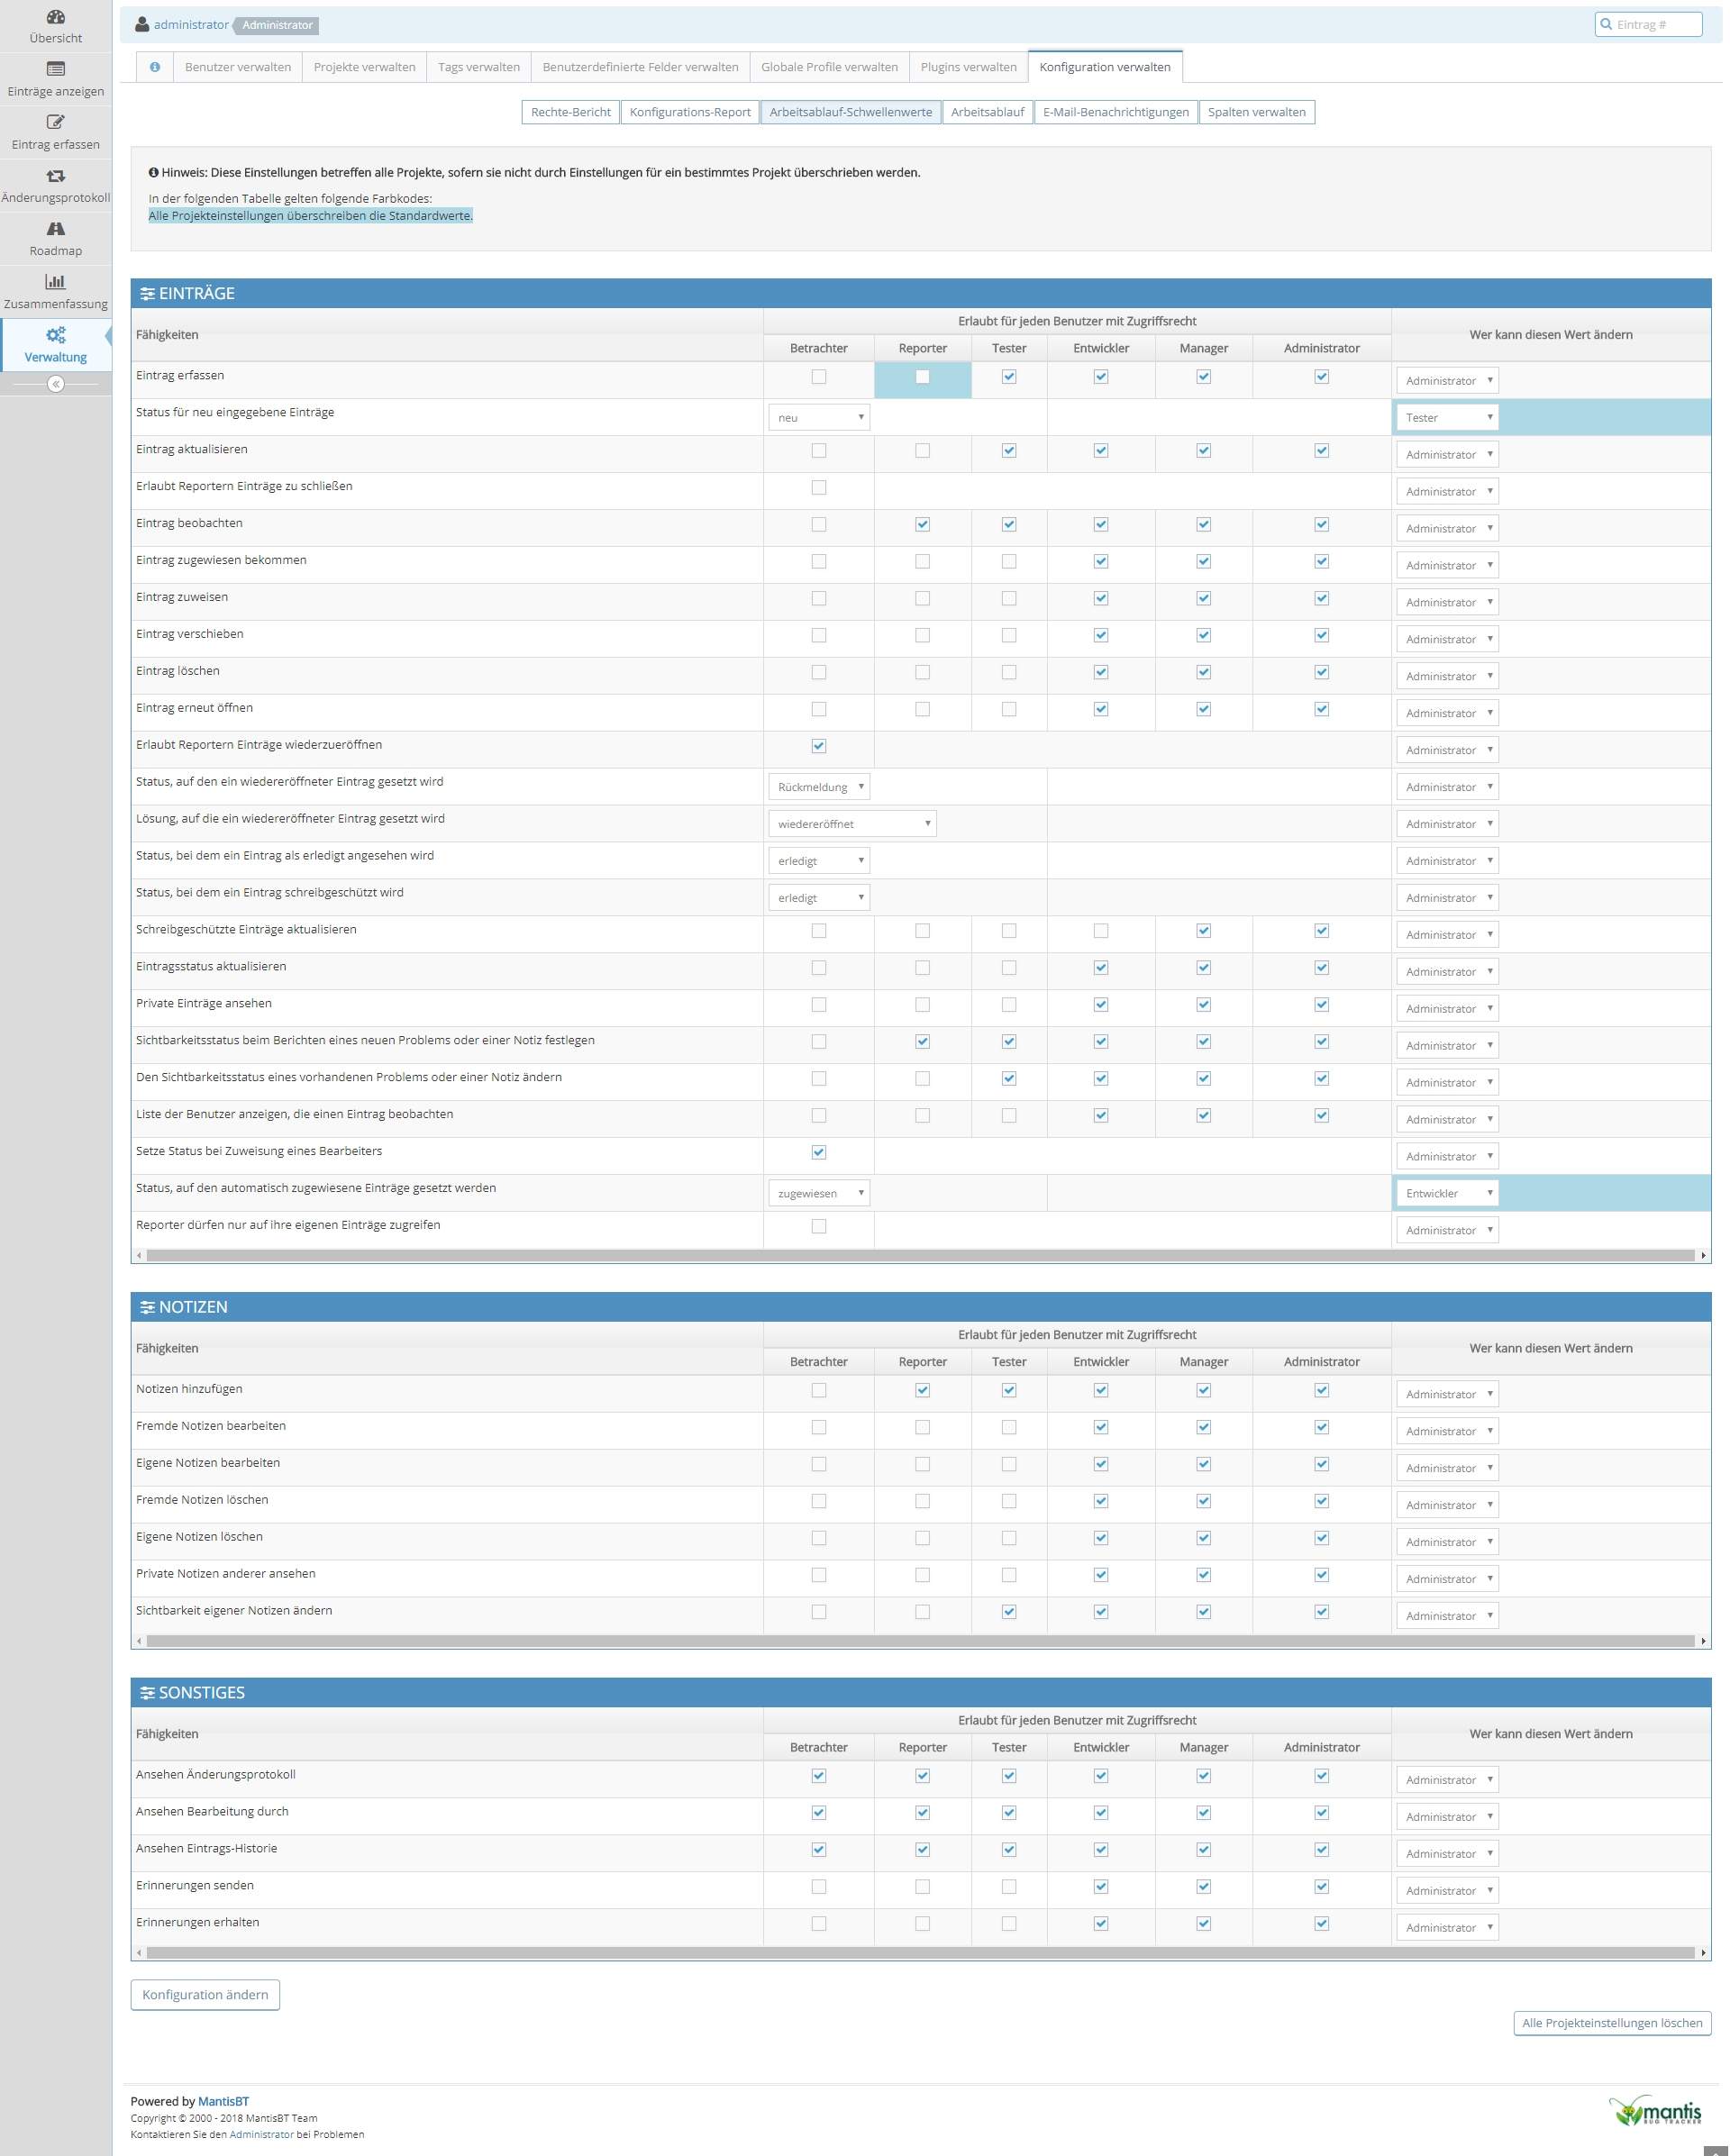Click the Einträge anzeigen sidebar icon
Viewport: 1730px width, 2156px height.
coord(56,69)
